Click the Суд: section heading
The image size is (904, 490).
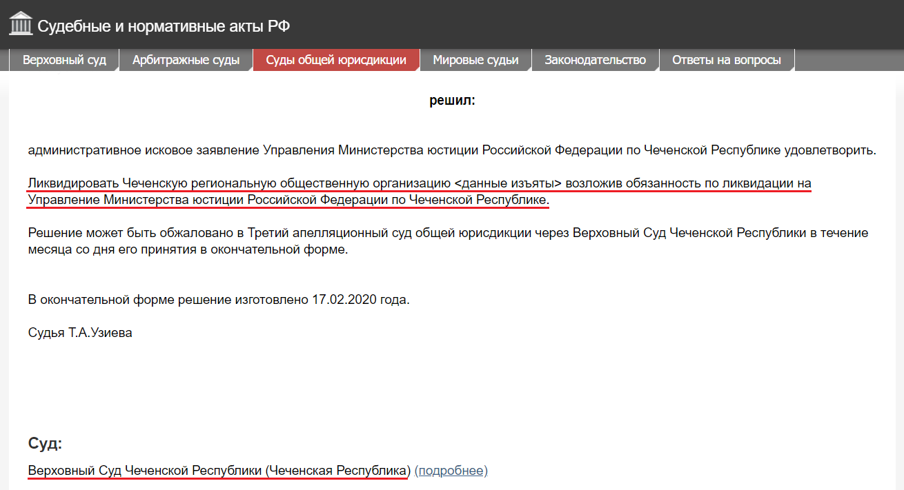click(x=45, y=443)
